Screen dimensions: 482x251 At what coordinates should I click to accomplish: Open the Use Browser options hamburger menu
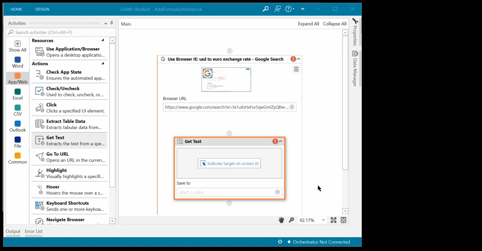pos(296,69)
